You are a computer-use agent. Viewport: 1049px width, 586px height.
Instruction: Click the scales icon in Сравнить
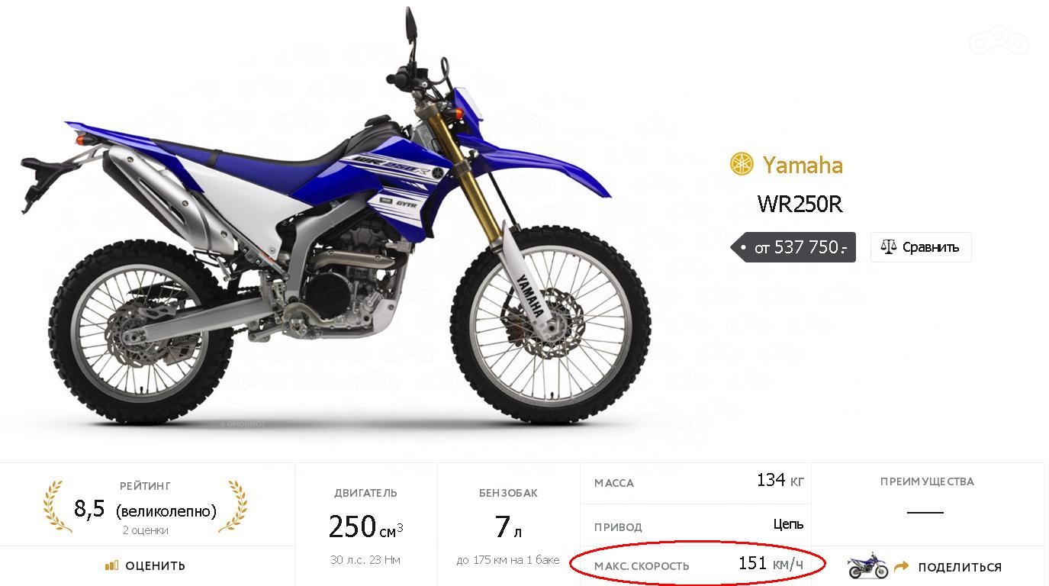(x=888, y=246)
